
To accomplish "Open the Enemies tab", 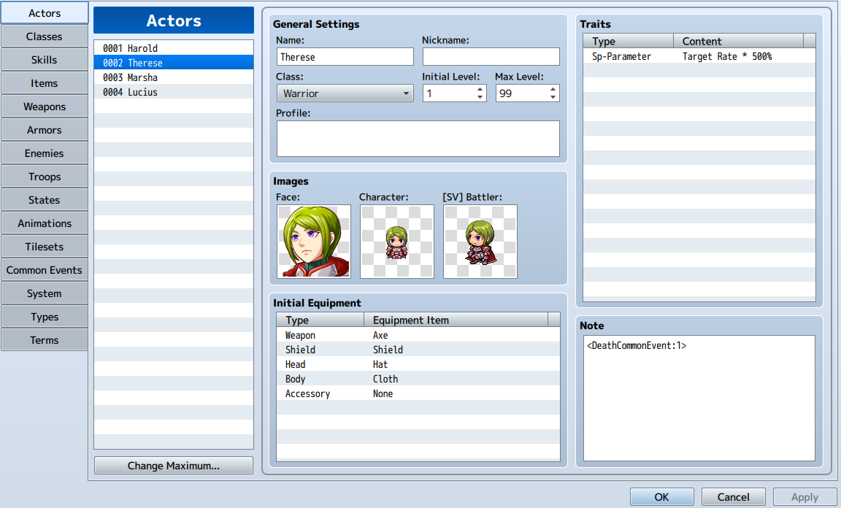I will (45, 153).
